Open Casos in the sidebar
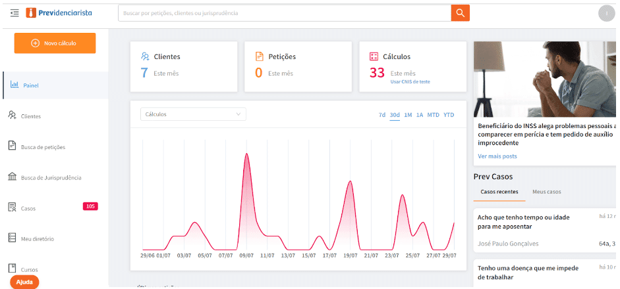The width and height of the screenshot is (620, 289). (28, 208)
